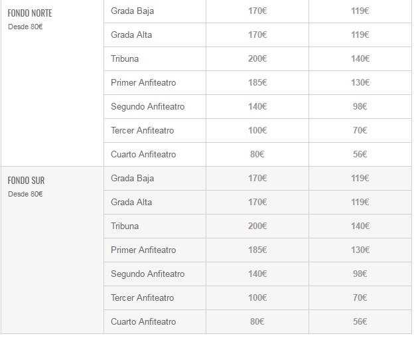Choose Primer Anfiteatro under Fondo Sur
Image resolution: width=414 pixels, height=340 pixels.
(x=143, y=250)
